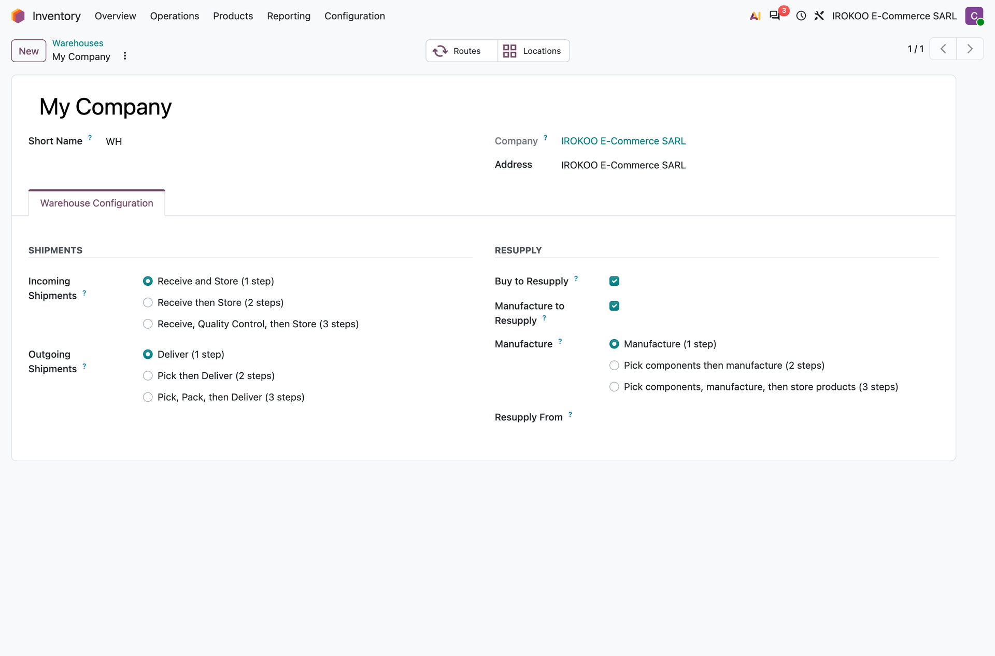Screen dimensions: 995x656
Task: Open the activities clock icon
Action: point(801,16)
